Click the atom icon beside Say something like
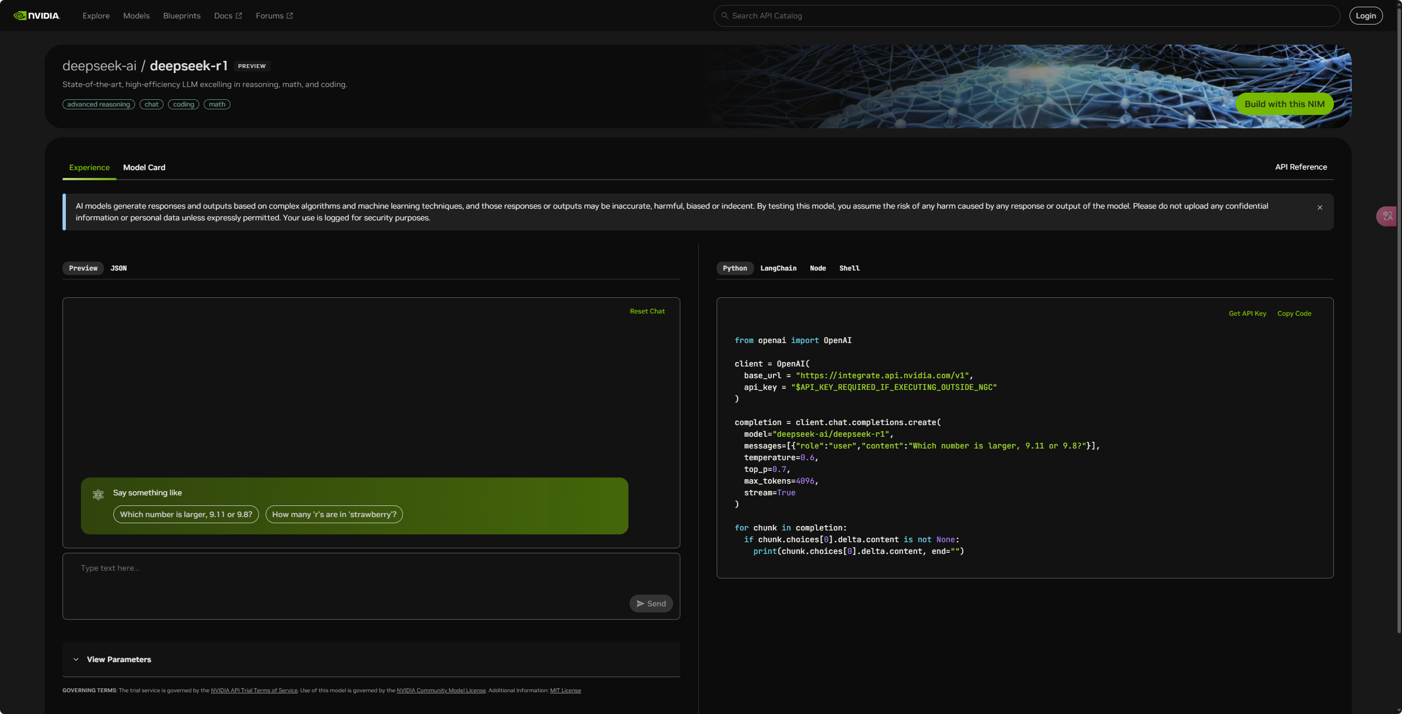 pos(98,494)
